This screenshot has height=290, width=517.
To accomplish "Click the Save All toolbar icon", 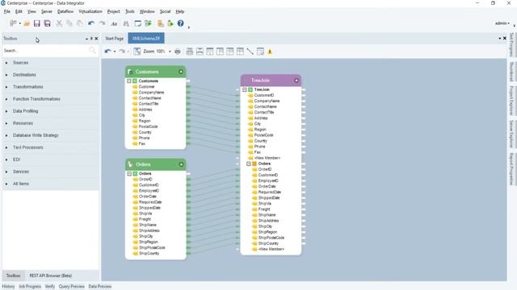I will 48,23.
